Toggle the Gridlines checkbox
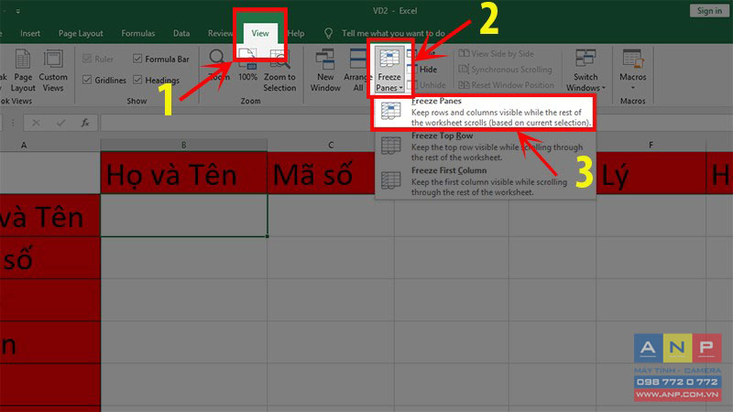 [87, 80]
